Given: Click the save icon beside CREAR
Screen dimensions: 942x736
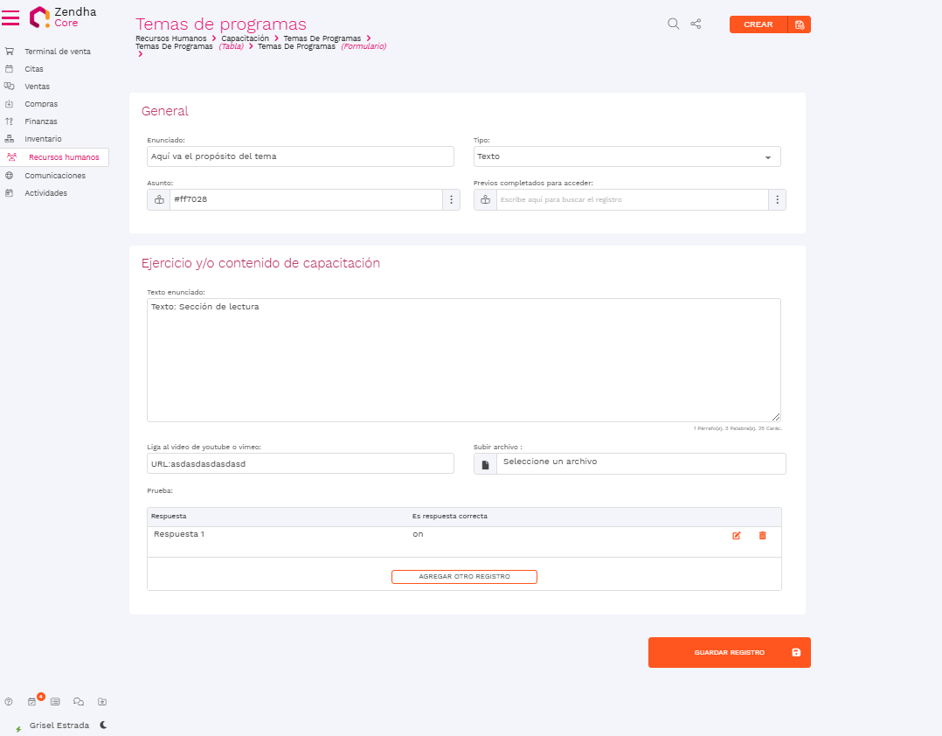Looking at the screenshot, I should (x=800, y=24).
